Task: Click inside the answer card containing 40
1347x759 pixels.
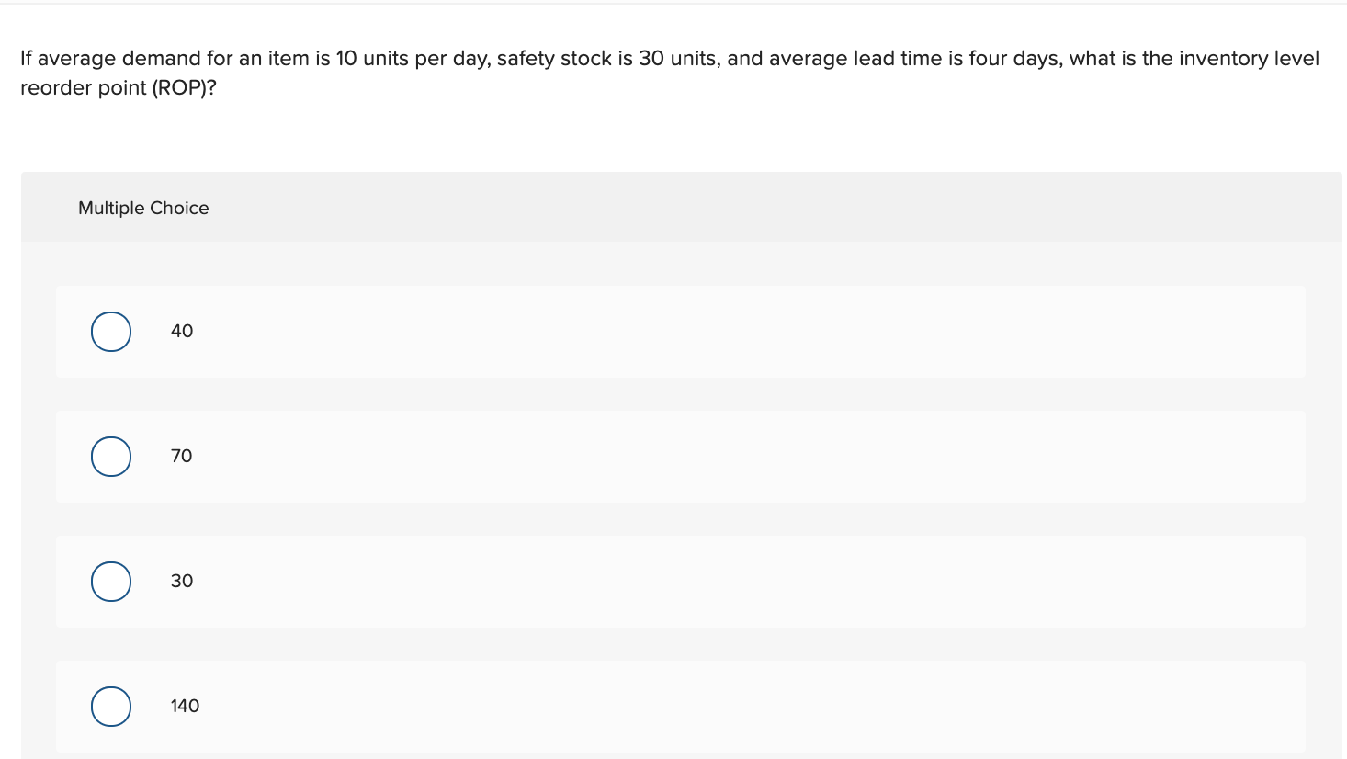Action: pos(643,331)
